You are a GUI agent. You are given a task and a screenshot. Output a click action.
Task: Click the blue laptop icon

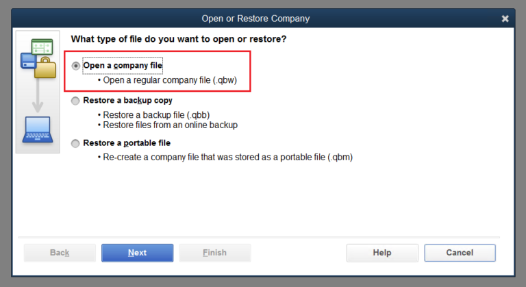click(37, 130)
